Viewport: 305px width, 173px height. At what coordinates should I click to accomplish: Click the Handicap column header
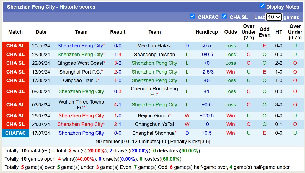click(x=207, y=32)
